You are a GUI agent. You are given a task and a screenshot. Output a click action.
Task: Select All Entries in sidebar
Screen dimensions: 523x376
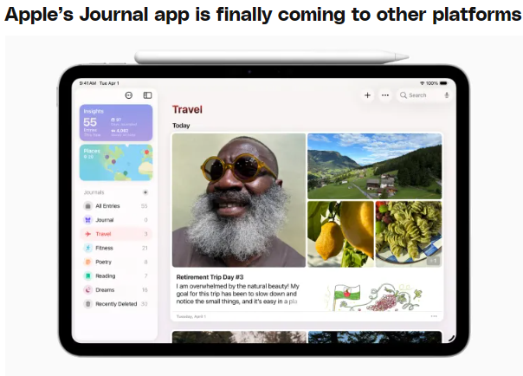pos(116,206)
